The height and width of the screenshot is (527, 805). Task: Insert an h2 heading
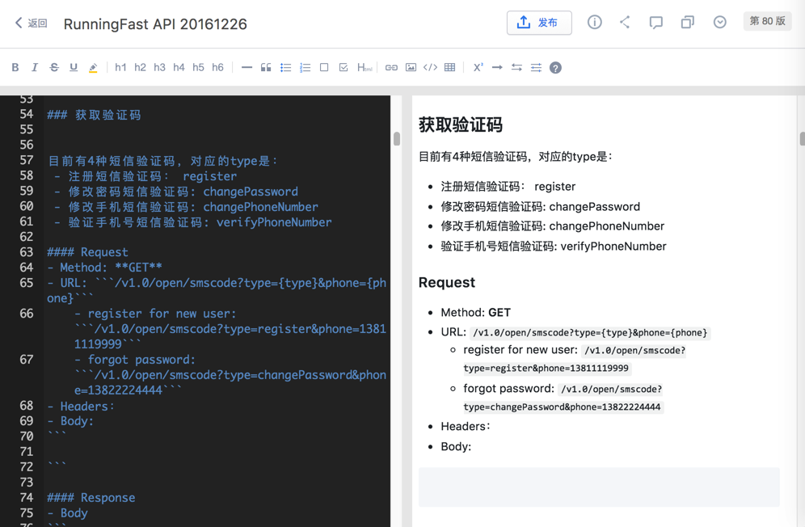click(140, 67)
